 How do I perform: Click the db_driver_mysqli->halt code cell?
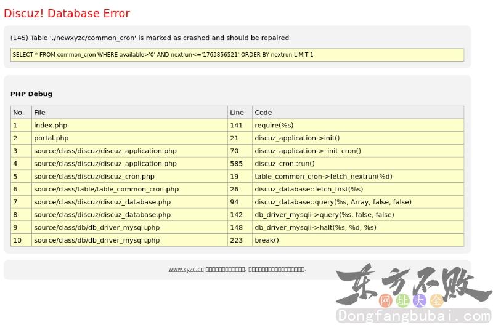[x=316, y=227]
